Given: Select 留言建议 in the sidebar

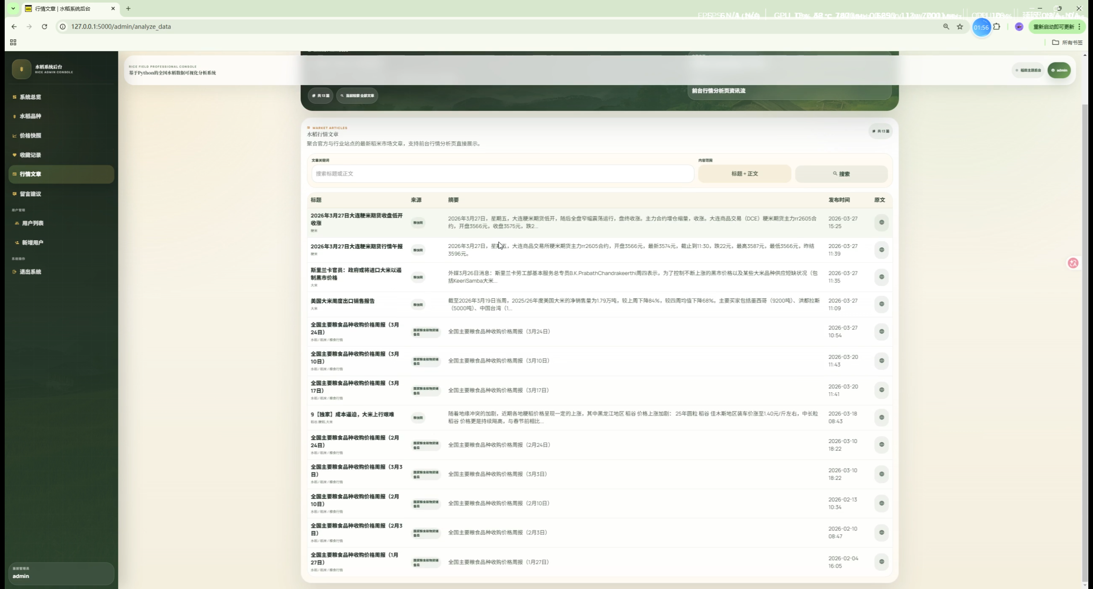Looking at the screenshot, I should [30, 194].
